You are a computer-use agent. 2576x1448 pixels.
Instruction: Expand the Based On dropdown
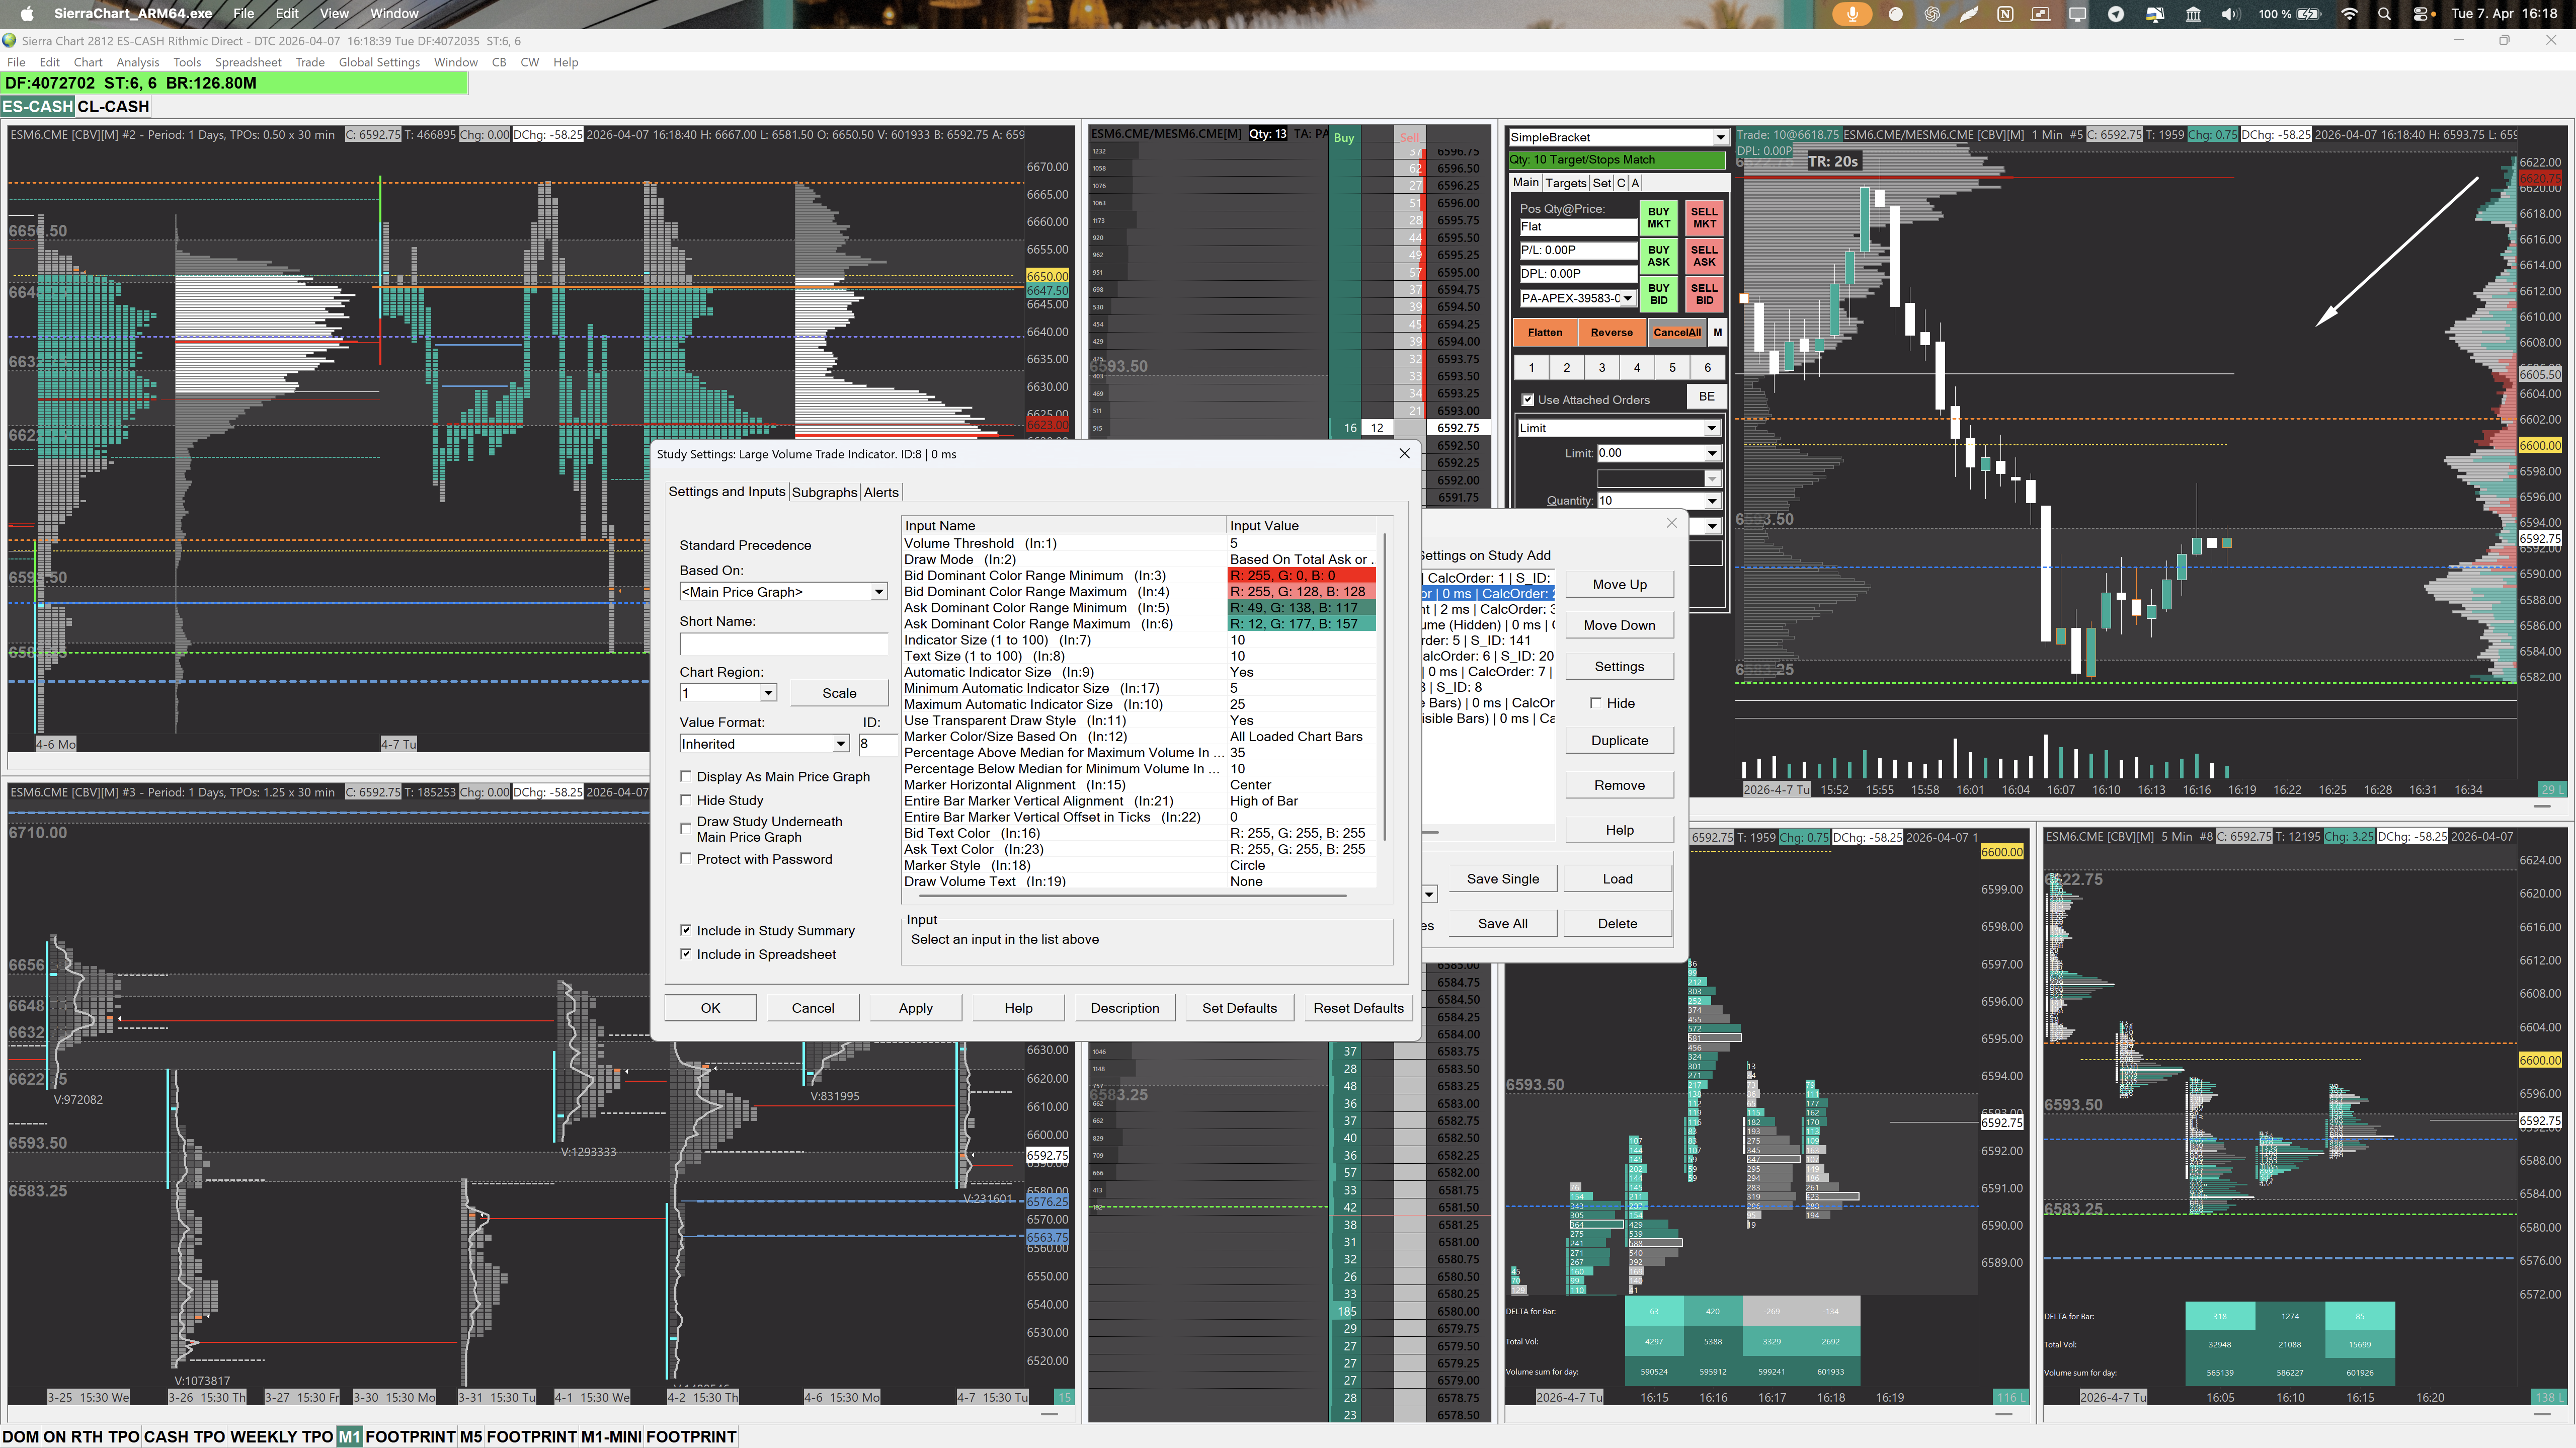pos(878,592)
